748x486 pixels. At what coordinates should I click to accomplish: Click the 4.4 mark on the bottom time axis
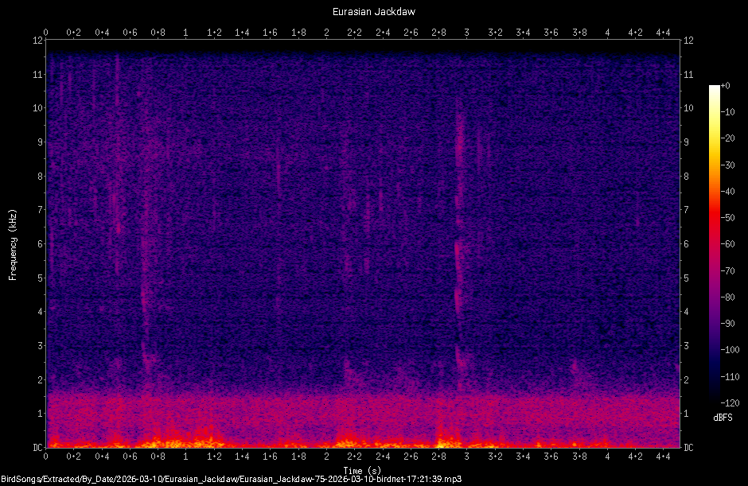tap(663, 457)
